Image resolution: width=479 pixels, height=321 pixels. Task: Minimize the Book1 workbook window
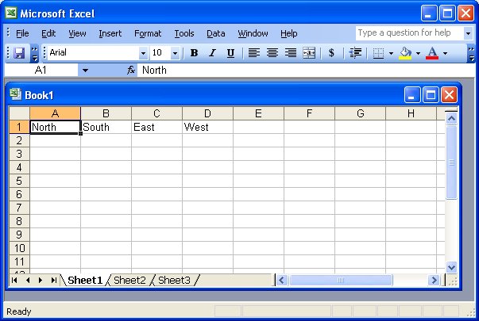point(411,95)
